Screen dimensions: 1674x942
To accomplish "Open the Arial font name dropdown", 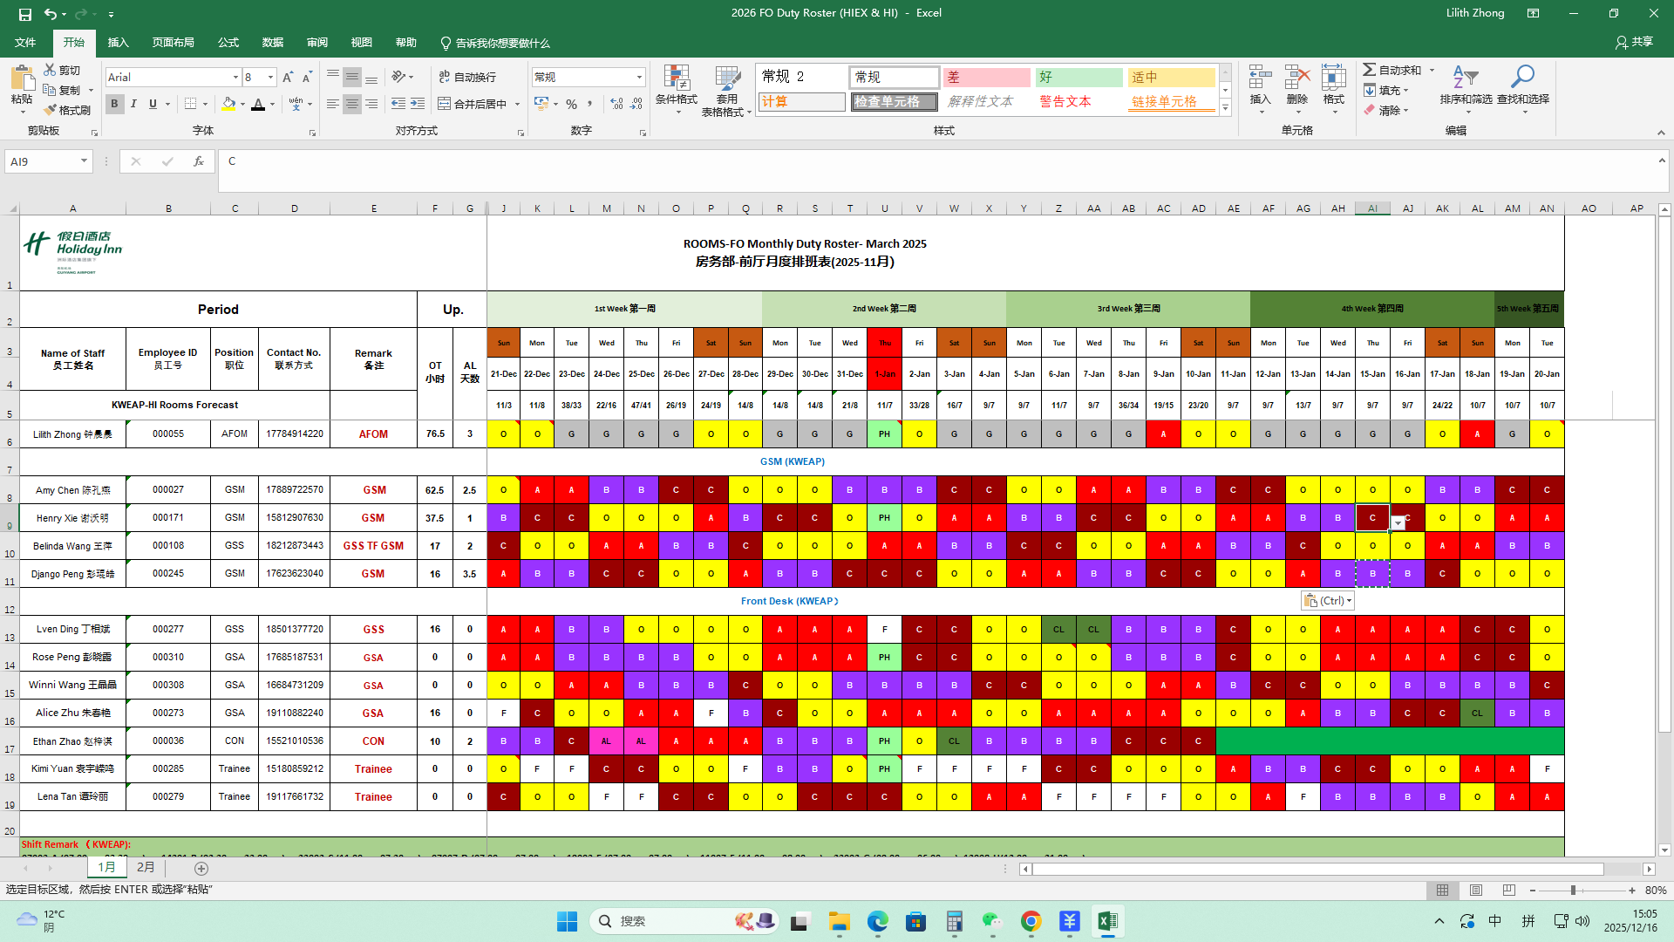I will pos(235,78).
